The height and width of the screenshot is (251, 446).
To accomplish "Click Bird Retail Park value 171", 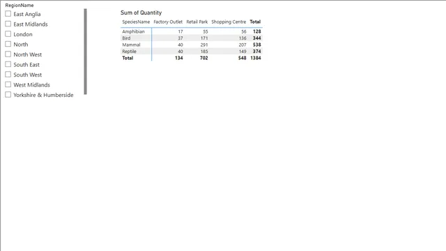I will pos(204,38).
